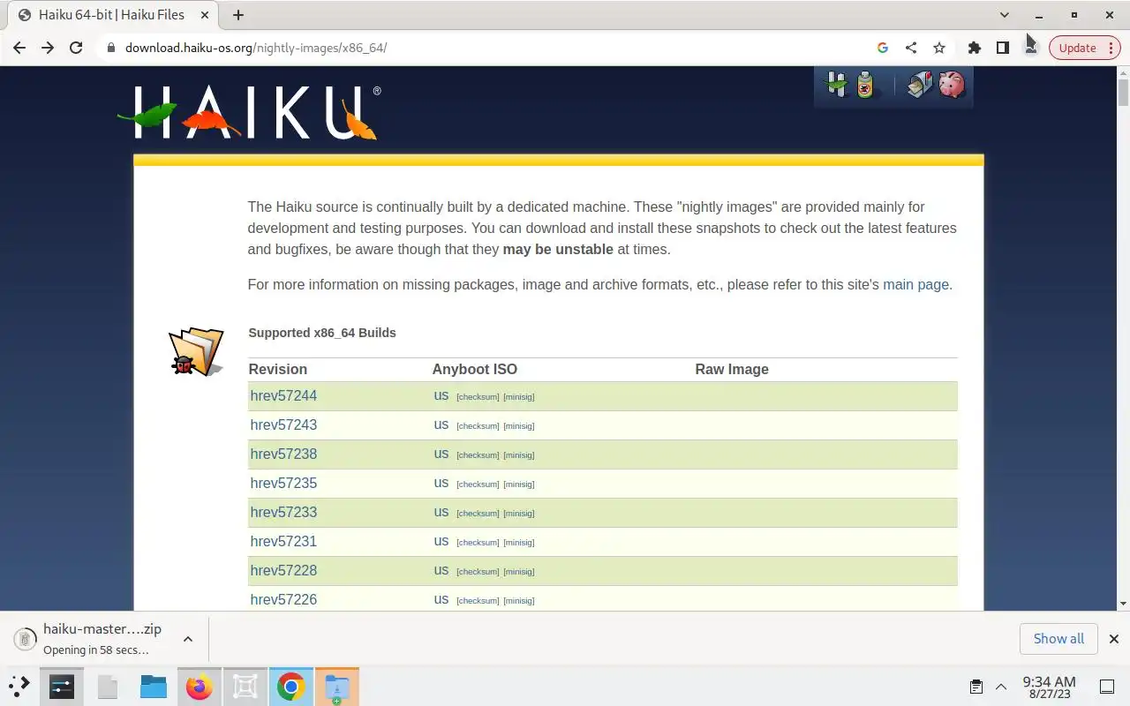Open the Haiku mailbox icon
The image size is (1130, 706).
pyautogui.click(x=920, y=85)
